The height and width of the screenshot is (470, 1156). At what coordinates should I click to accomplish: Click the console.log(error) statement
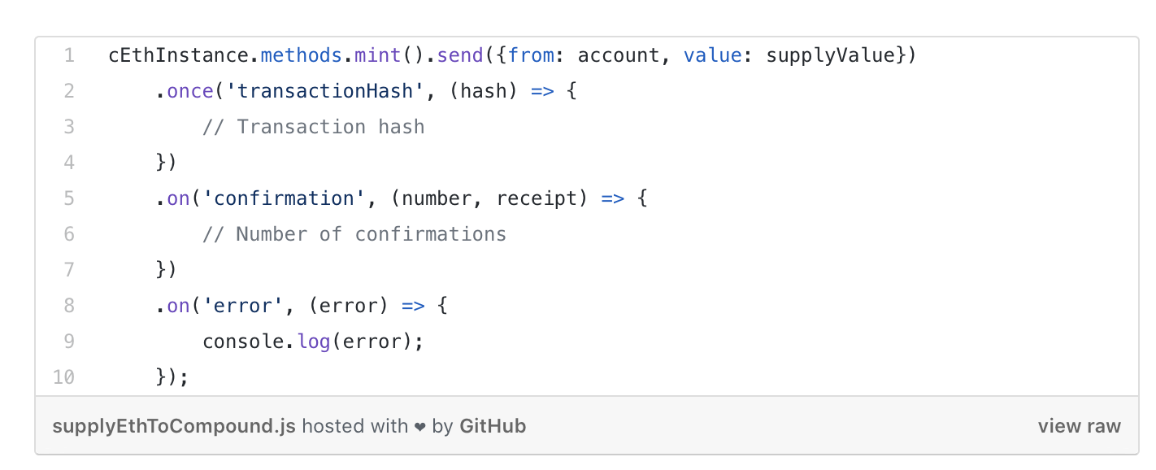(x=313, y=342)
